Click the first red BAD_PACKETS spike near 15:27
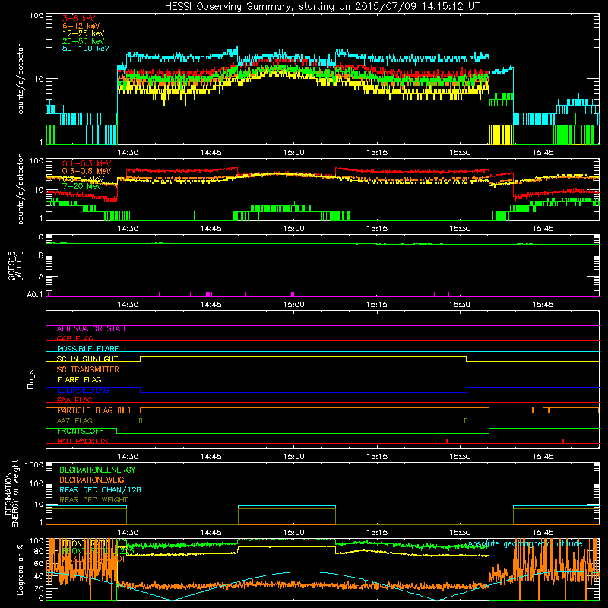 (447, 441)
